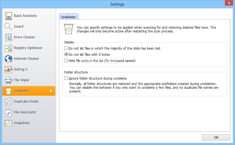The image size is (235, 145).
Task: Click the 'Folder structure' group label
Action: [76, 72]
